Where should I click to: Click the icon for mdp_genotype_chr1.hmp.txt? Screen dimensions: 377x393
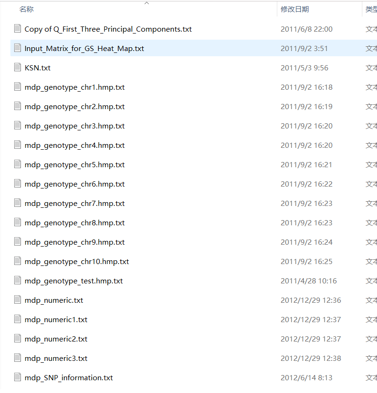tap(17, 86)
